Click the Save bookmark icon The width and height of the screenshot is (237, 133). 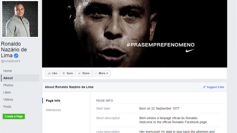64,73
